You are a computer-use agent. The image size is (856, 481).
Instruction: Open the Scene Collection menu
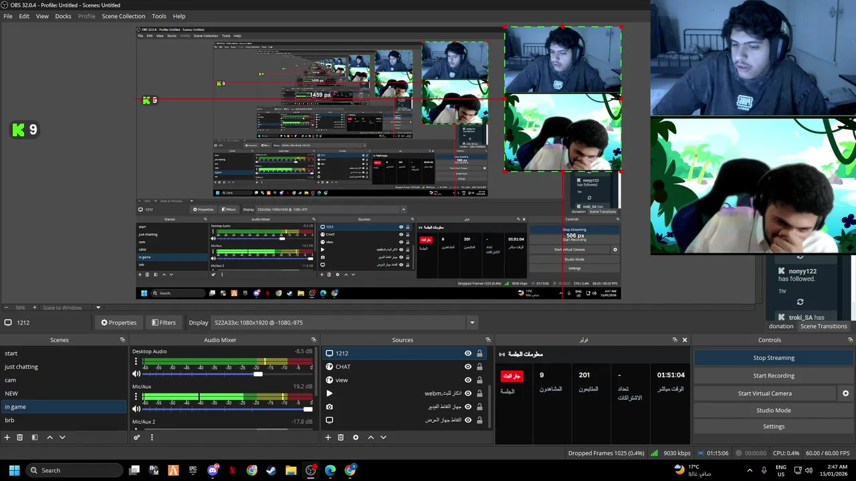pyautogui.click(x=123, y=16)
